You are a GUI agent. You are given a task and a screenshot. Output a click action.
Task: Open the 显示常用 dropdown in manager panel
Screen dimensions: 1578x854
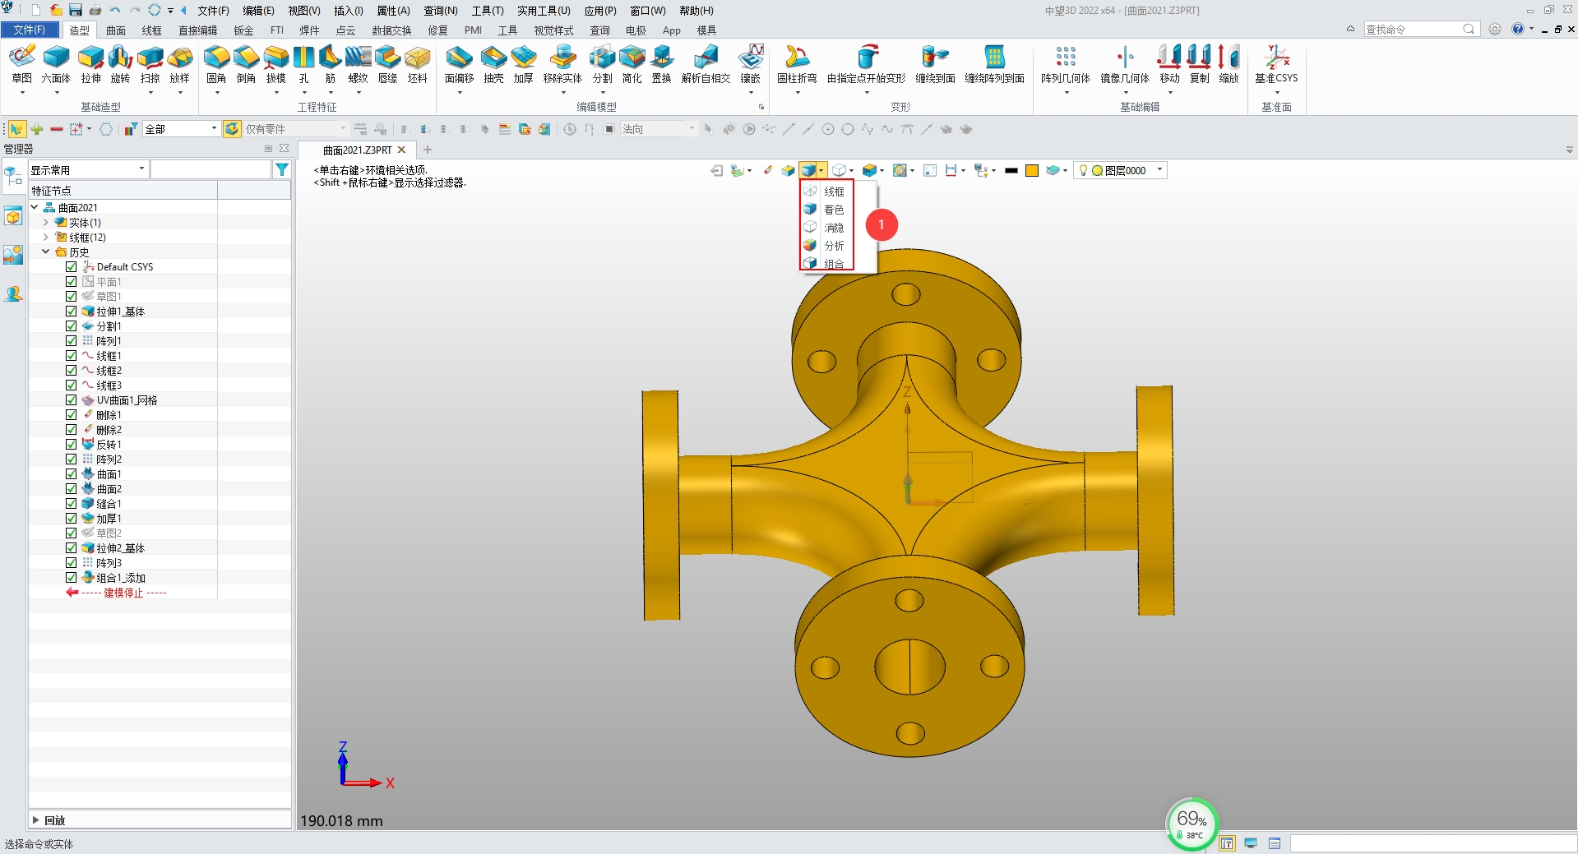pyautogui.click(x=140, y=169)
